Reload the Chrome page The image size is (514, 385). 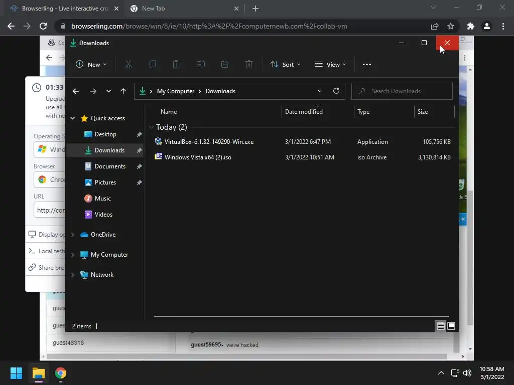pyautogui.click(x=43, y=26)
